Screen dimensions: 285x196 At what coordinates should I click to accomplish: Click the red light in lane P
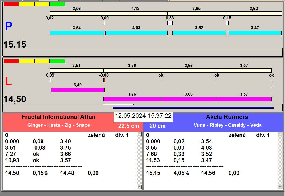pos(11,4)
